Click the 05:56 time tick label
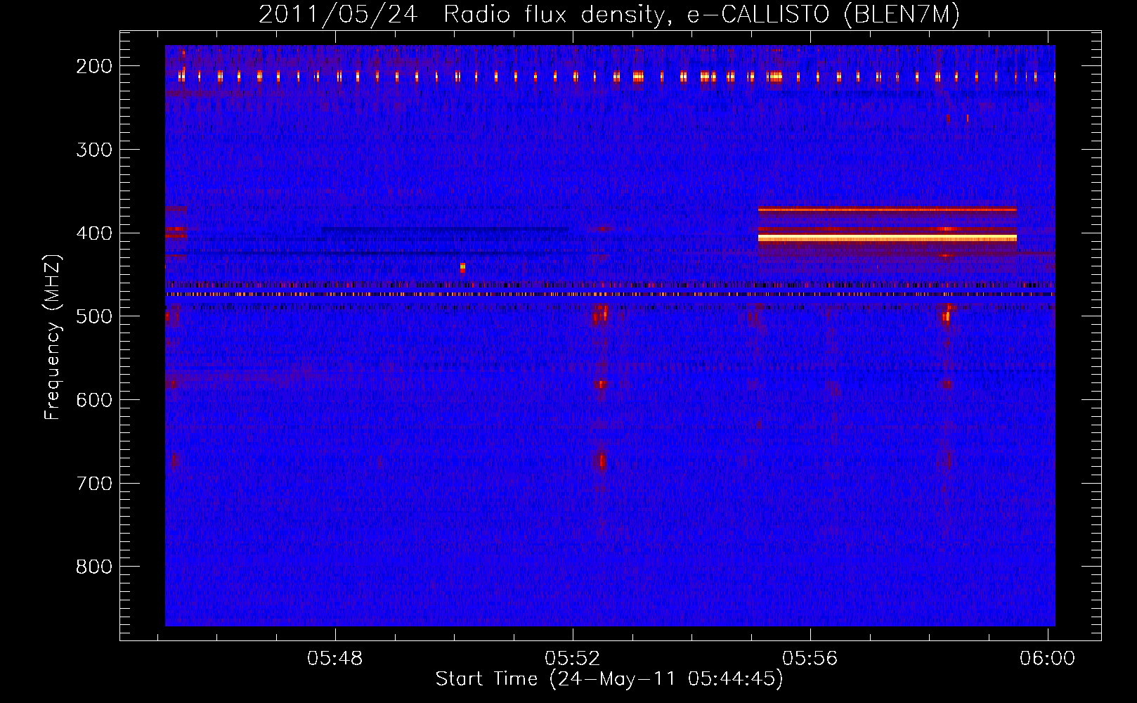 pos(810,658)
